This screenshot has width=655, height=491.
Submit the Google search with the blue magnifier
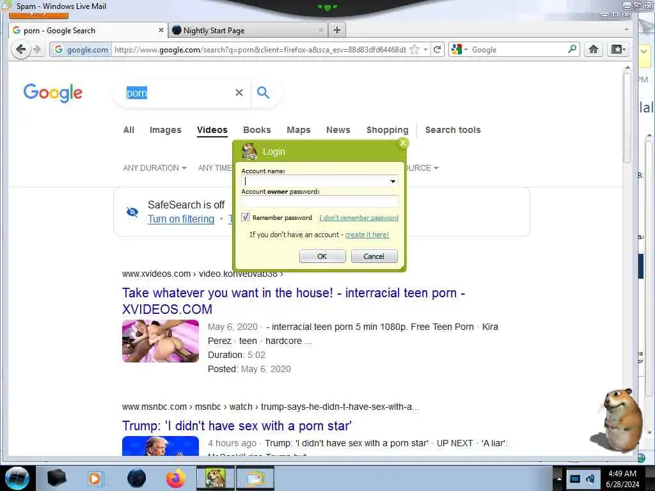click(x=263, y=92)
